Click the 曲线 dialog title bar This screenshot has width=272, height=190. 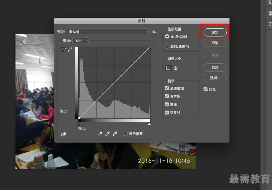(x=142, y=21)
